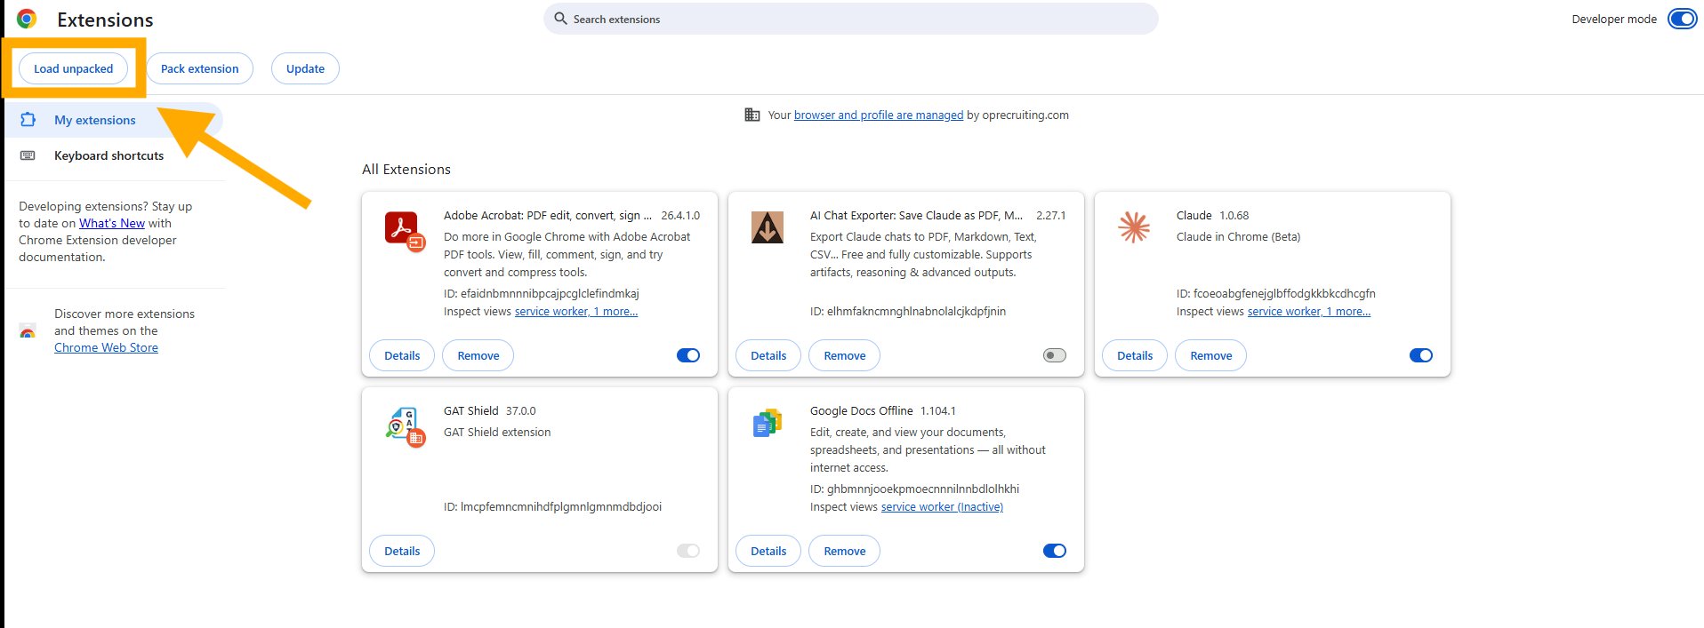Click Adobe Acrobat version 26.4.1.0

(680, 215)
